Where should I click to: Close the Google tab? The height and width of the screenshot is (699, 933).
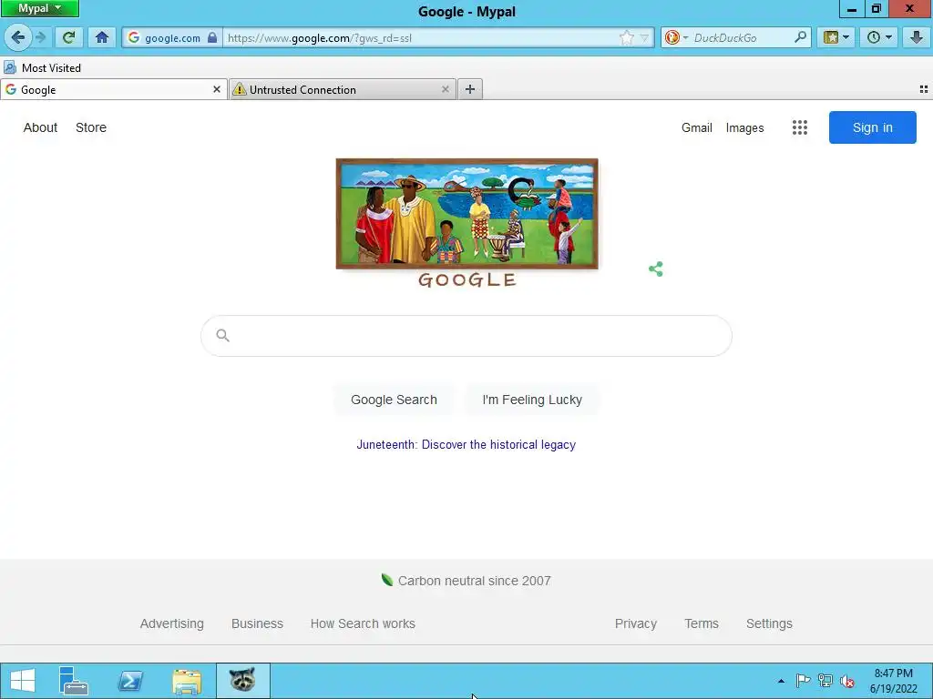217,89
